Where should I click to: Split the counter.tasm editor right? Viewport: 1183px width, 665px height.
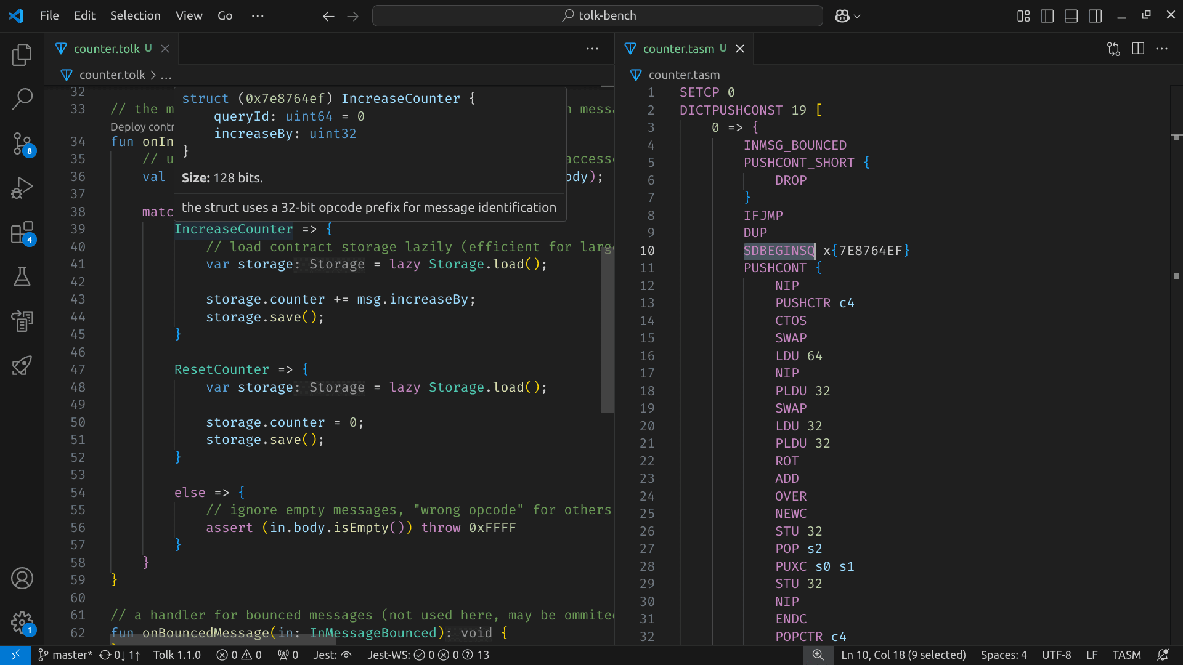point(1137,49)
